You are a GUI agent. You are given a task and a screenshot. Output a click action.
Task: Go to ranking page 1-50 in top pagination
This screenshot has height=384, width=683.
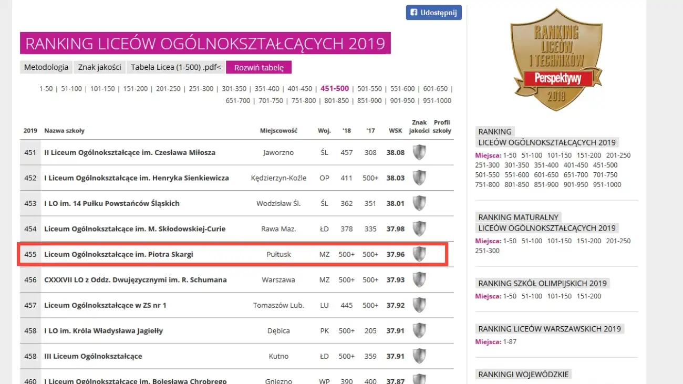tap(46, 89)
